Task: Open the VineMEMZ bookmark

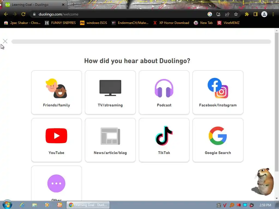Action: point(229,23)
